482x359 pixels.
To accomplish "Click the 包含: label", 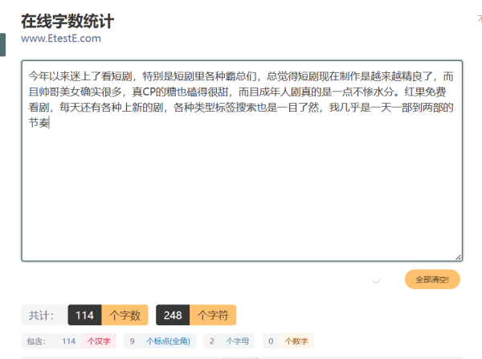I will click(37, 341).
